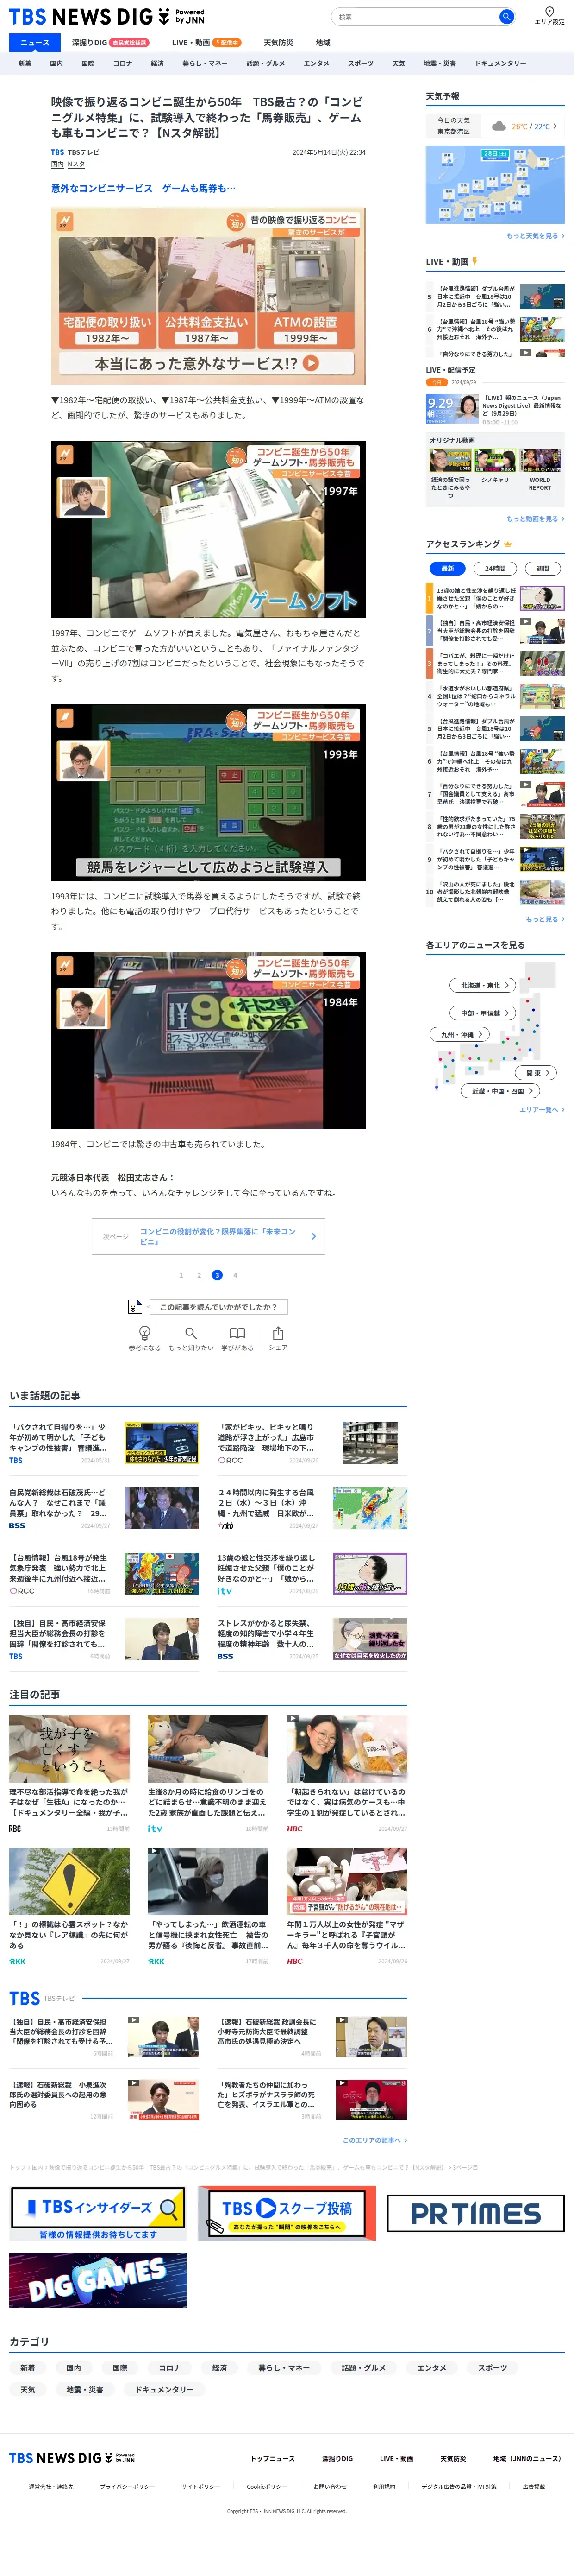Image resolution: width=574 pixels, height=2576 pixels.
Task: Click the DIG GAMES banner
Action: (98, 2279)
